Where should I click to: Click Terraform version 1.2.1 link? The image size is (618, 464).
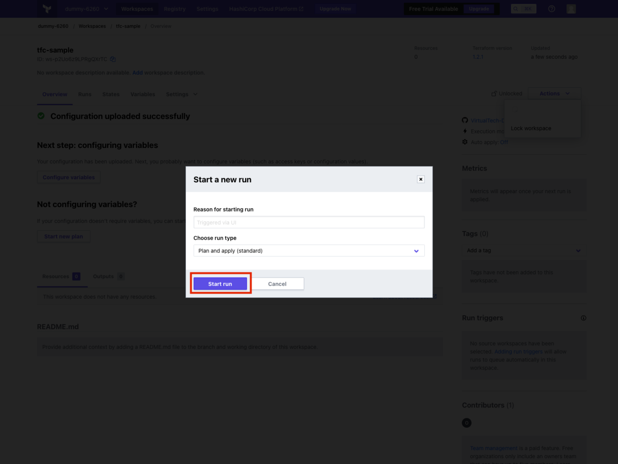click(x=478, y=57)
